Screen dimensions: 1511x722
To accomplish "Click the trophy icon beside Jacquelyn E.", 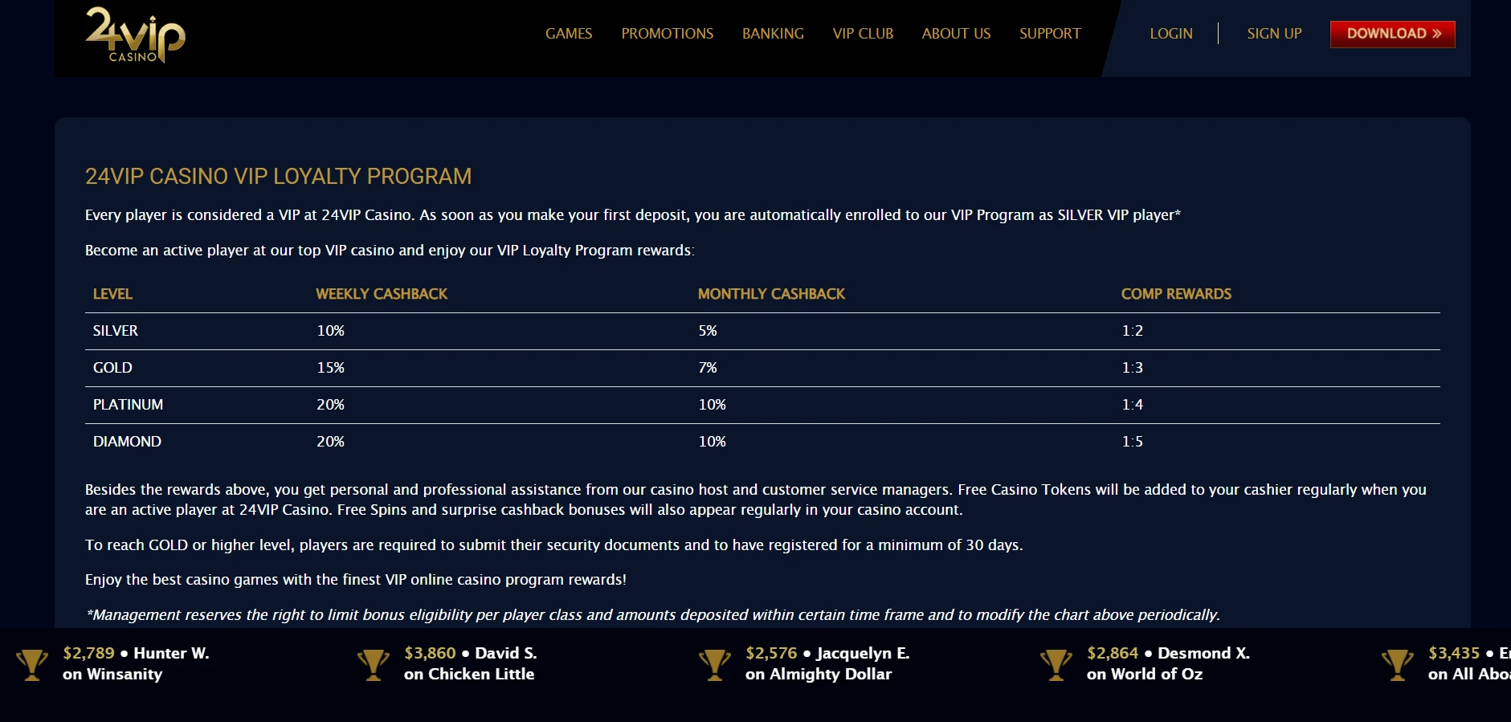I will coord(715,664).
